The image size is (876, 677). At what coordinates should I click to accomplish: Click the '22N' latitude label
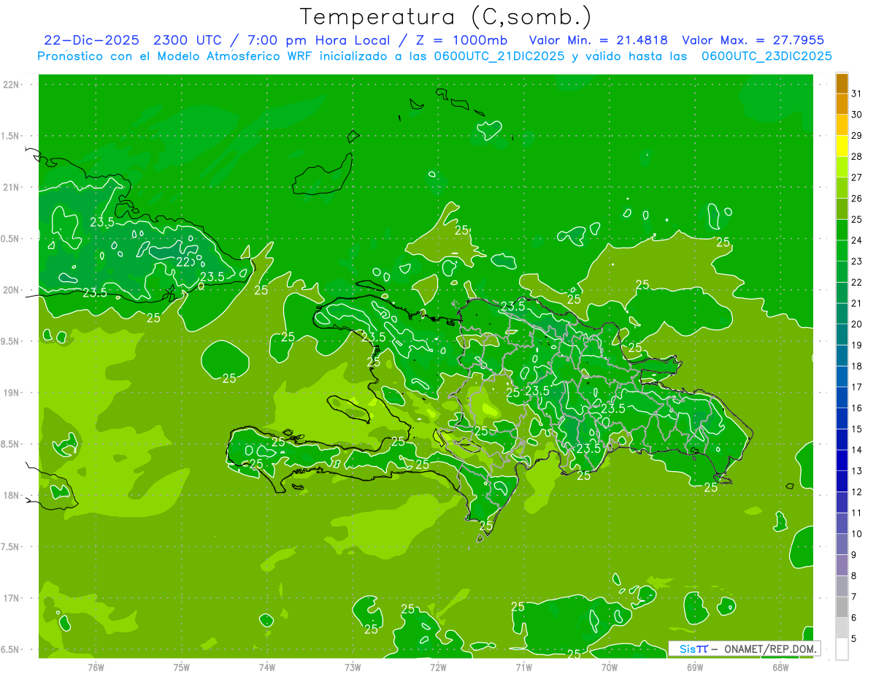(12, 85)
